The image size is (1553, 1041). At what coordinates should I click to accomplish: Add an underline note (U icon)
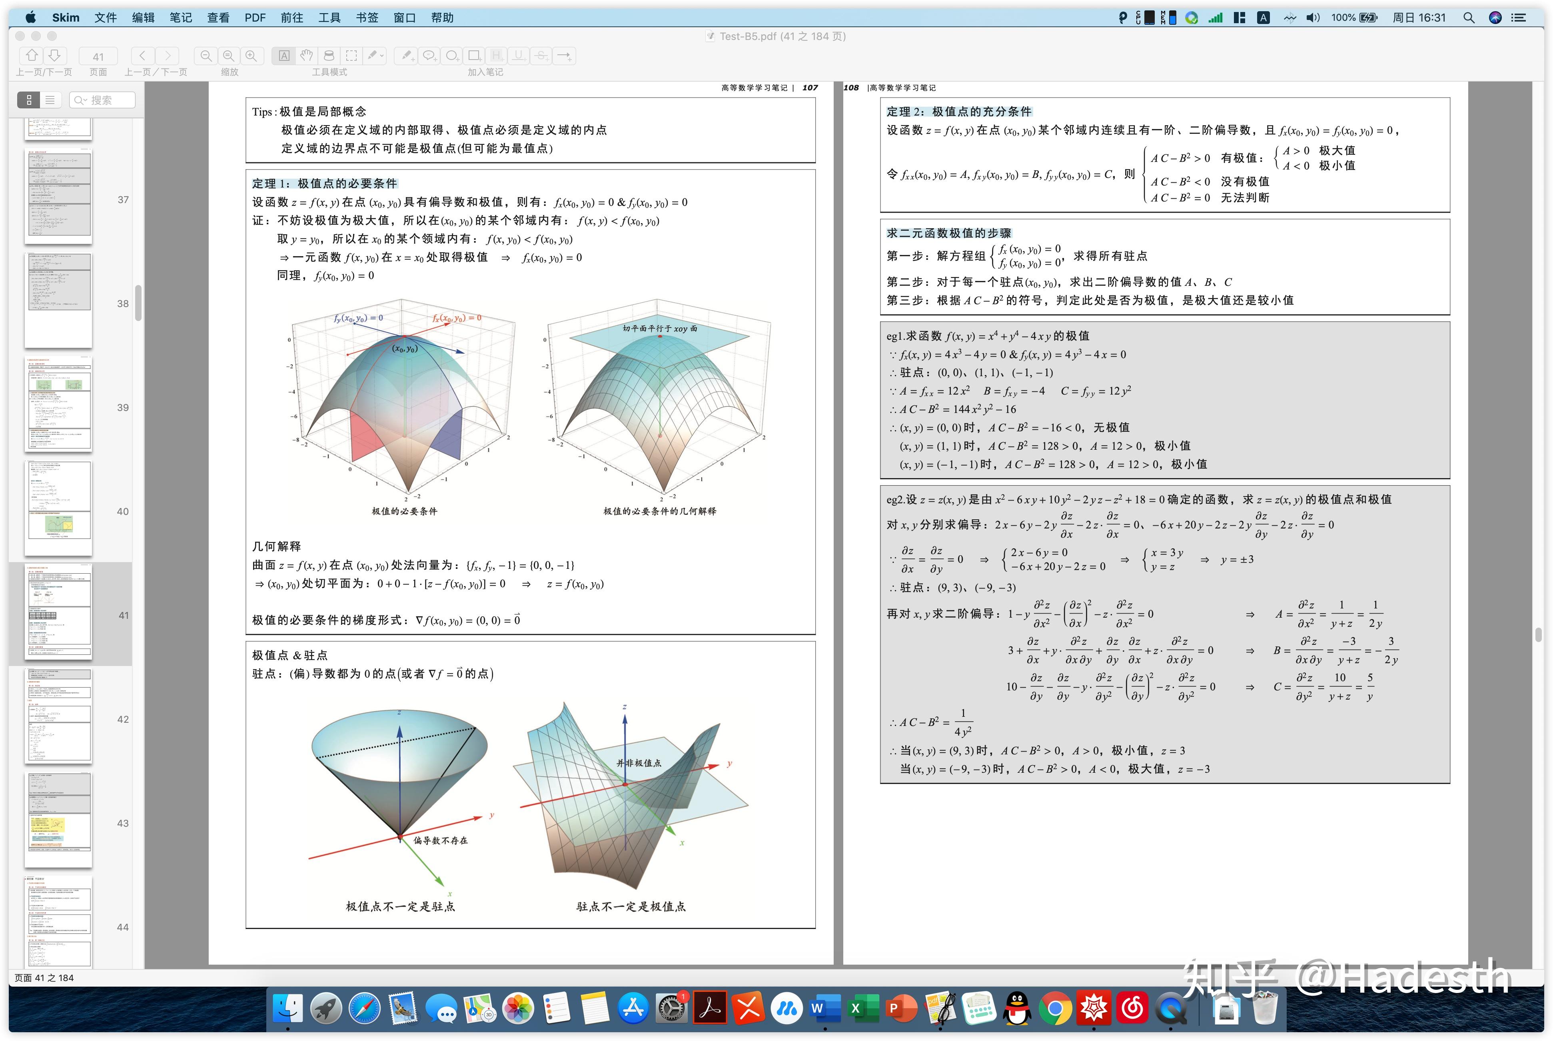point(519,56)
